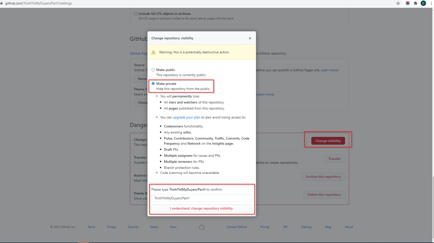Open the Privacy footer link

[112, 227]
